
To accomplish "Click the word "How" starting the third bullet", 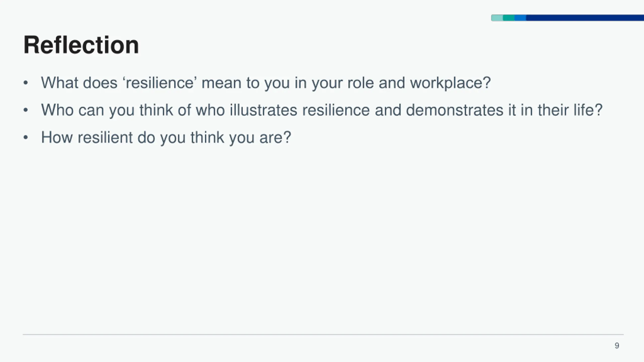I will (57, 138).
